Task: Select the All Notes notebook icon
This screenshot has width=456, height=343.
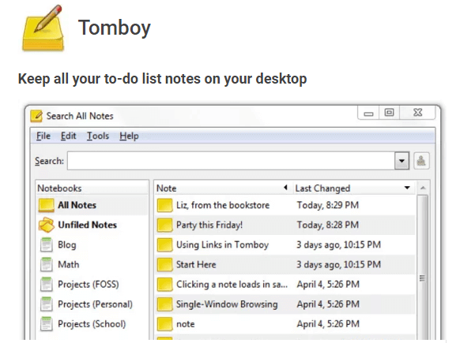Action: [47, 205]
